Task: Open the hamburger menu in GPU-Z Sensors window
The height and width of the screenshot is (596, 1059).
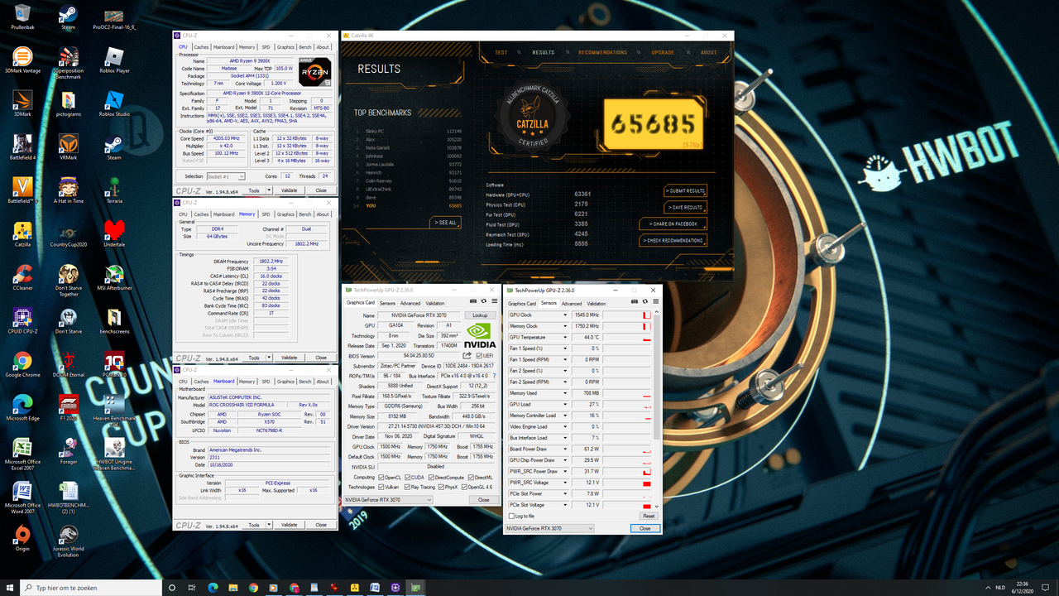Action: point(655,302)
